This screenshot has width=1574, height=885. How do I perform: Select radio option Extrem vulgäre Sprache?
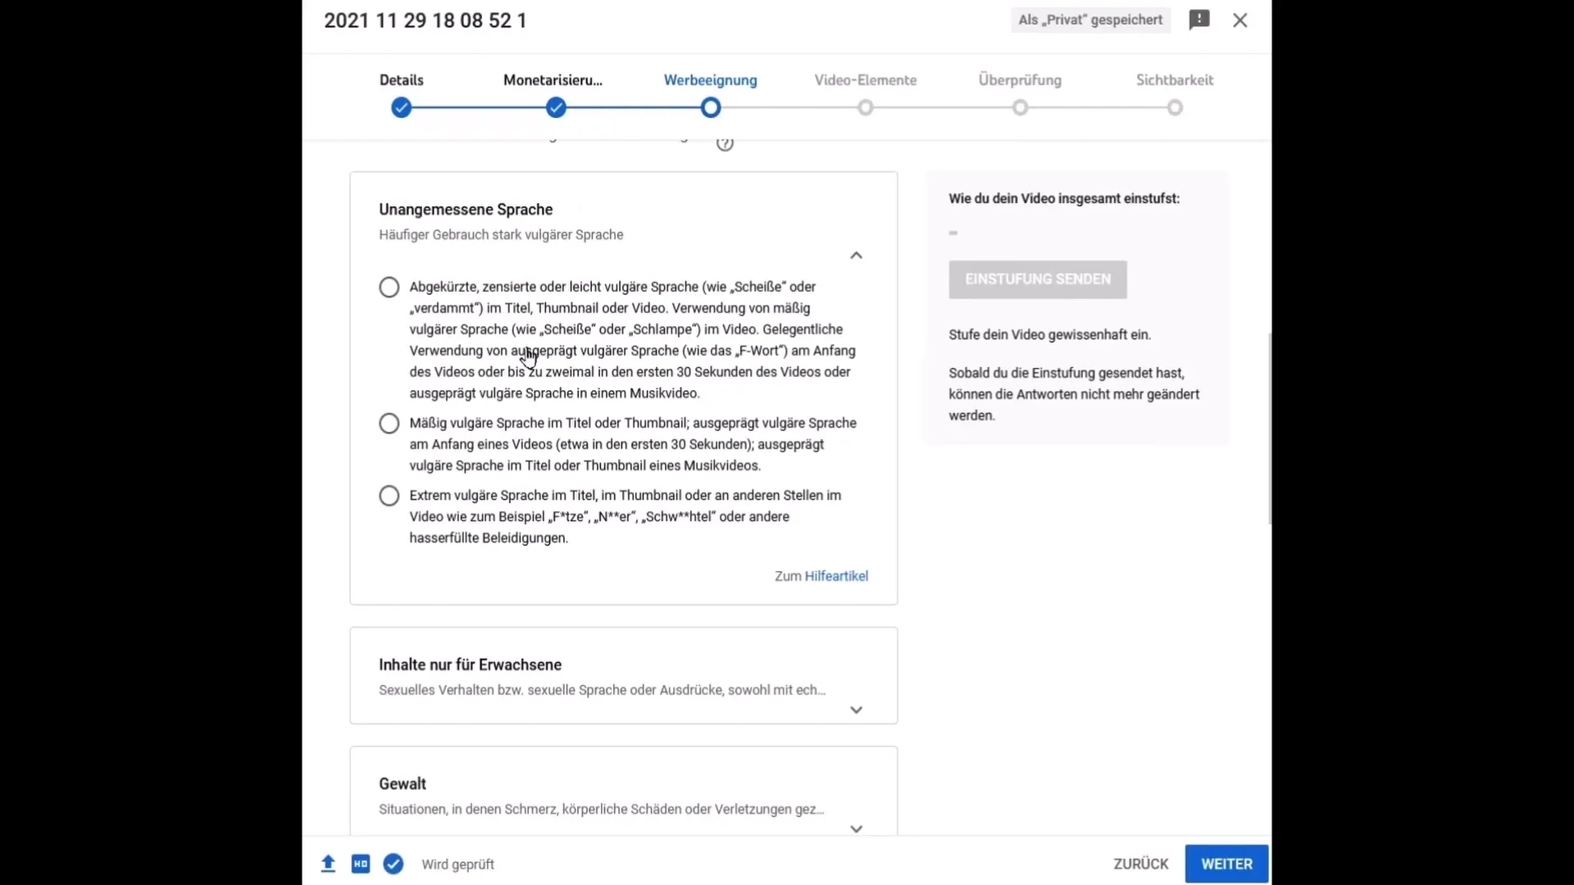389,496
